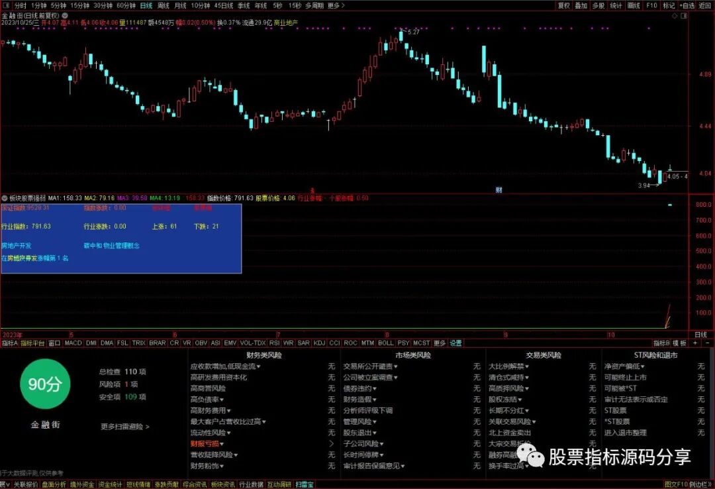The width and height of the screenshot is (715, 489).
Task: Open 更多扫雷避险 link
Action: pyautogui.click(x=125, y=427)
